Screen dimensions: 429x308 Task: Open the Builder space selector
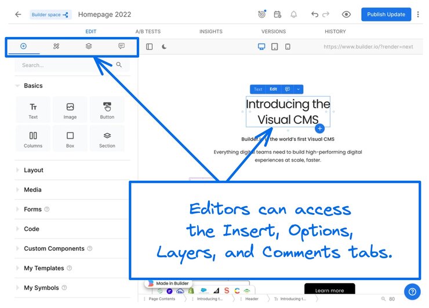tap(50, 14)
